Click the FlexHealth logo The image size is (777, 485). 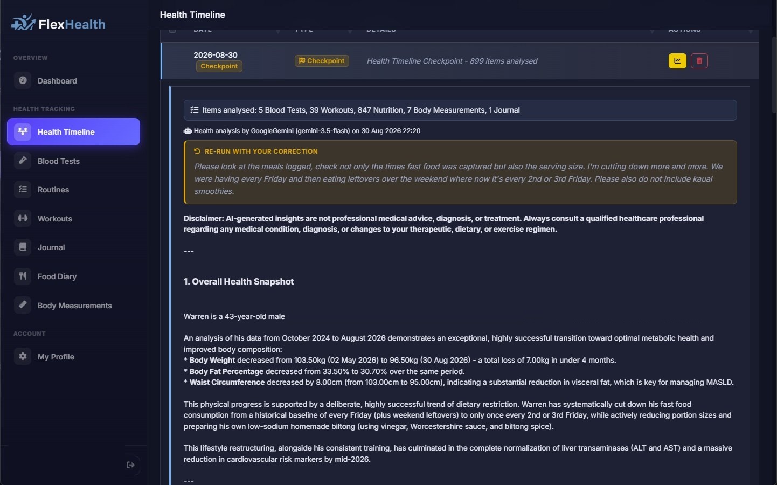pos(58,23)
